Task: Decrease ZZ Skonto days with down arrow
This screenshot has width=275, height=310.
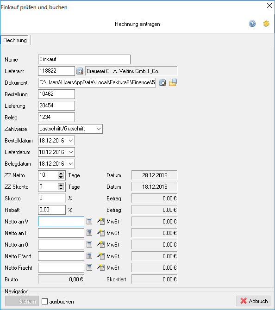Action: (x=61, y=189)
